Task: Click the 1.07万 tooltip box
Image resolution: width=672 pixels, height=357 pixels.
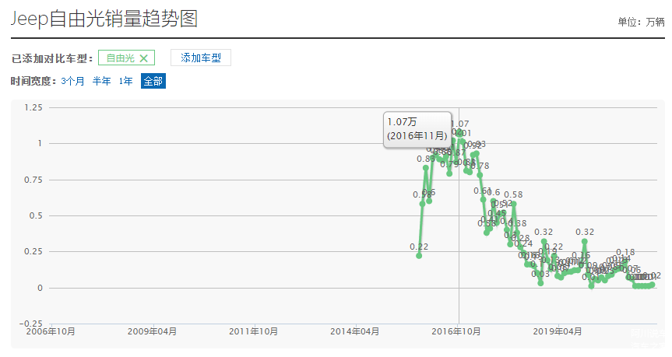Action: 417,128
